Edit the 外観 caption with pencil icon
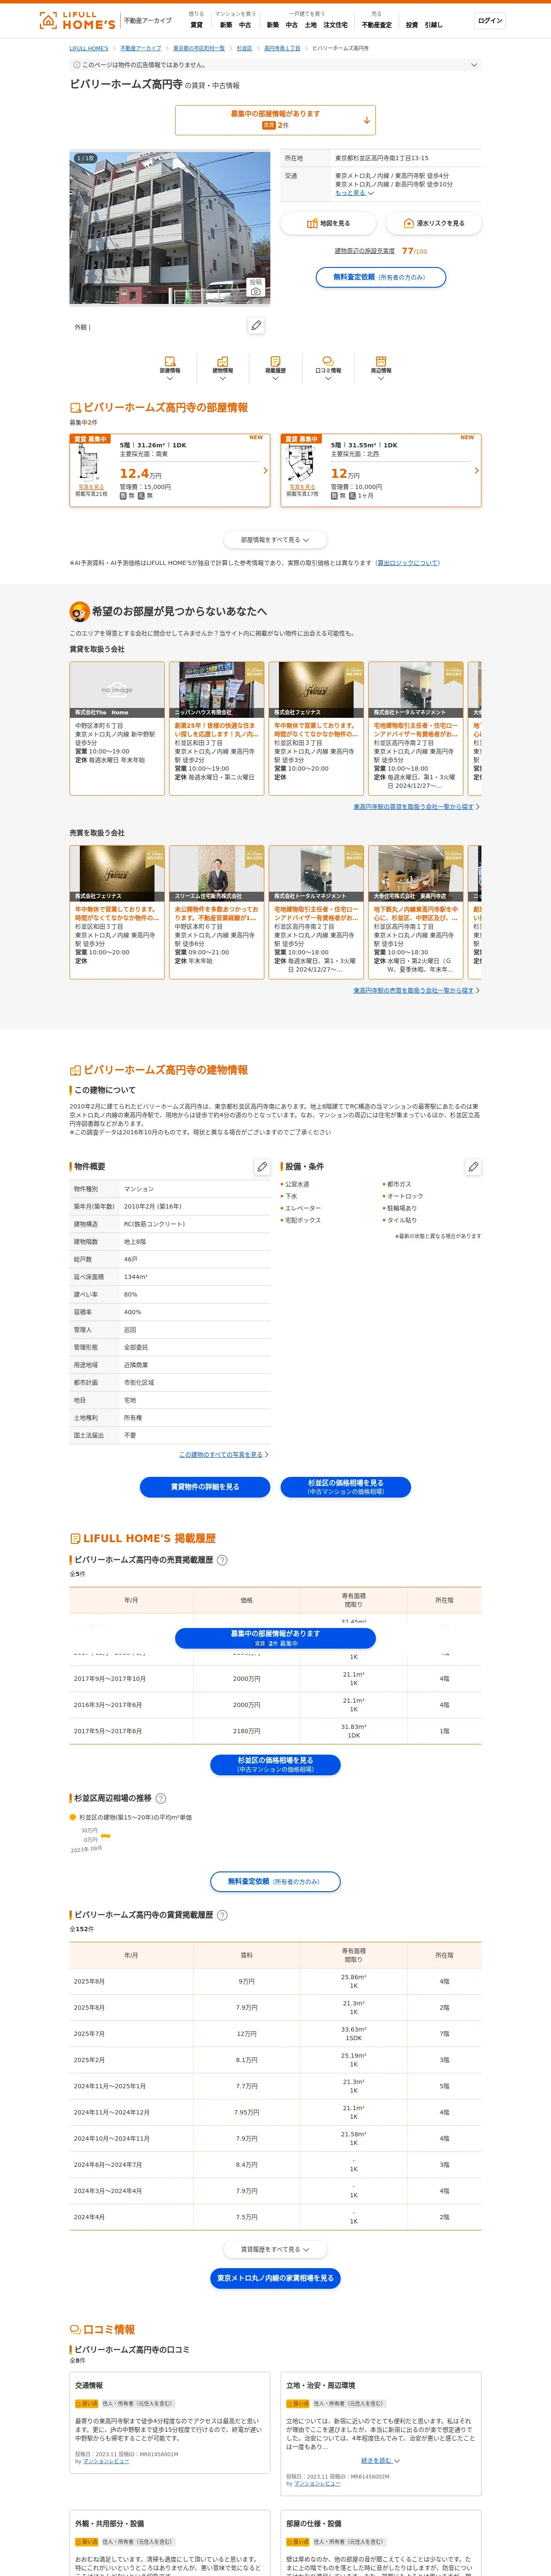 (256, 326)
